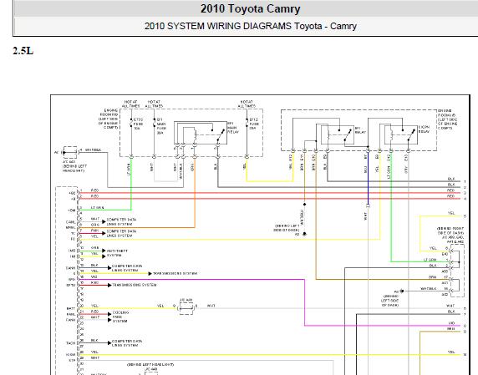Click 'COMPUTER DATA LINES SYSTEM' next to TACH pin
478x375 pixels.
[x=127, y=343]
